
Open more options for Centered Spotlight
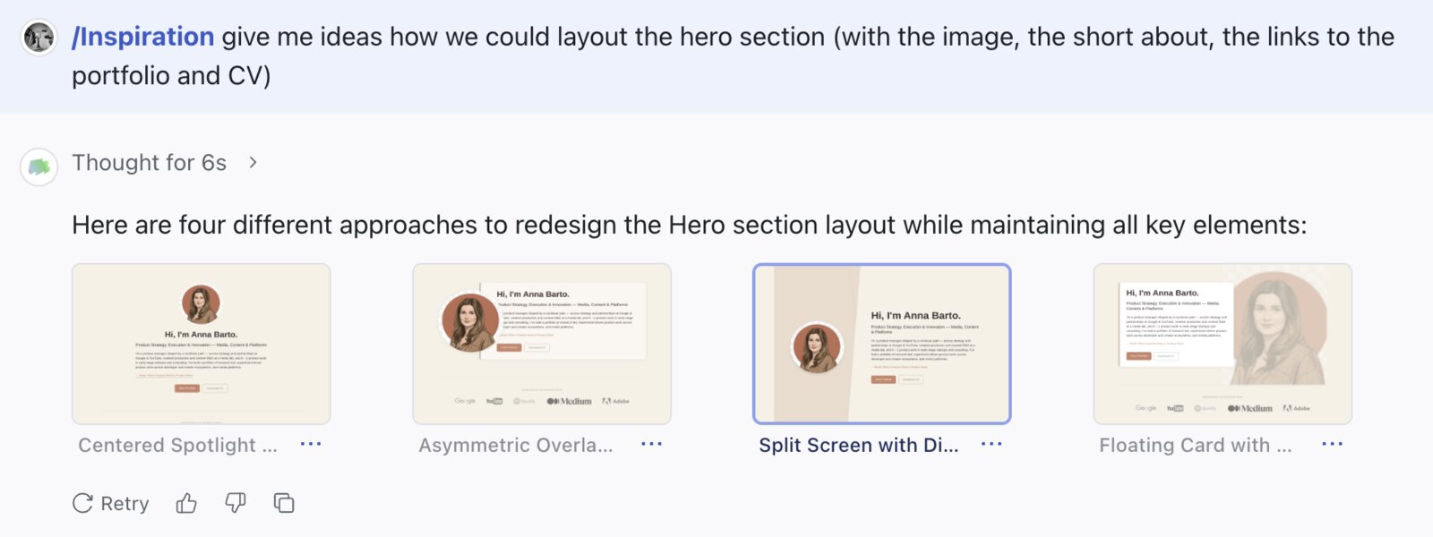click(311, 444)
